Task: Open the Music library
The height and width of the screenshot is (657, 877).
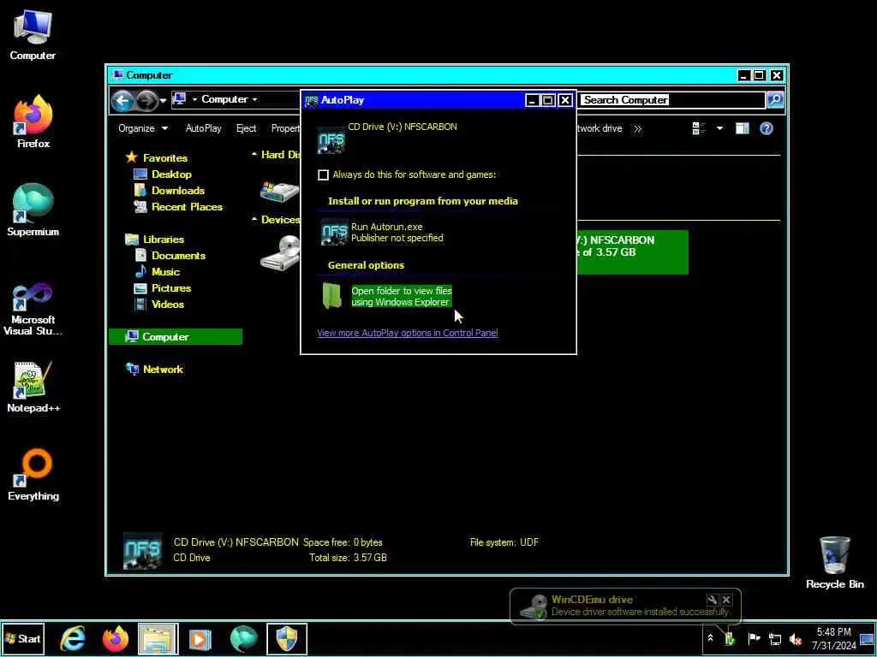Action: [165, 271]
